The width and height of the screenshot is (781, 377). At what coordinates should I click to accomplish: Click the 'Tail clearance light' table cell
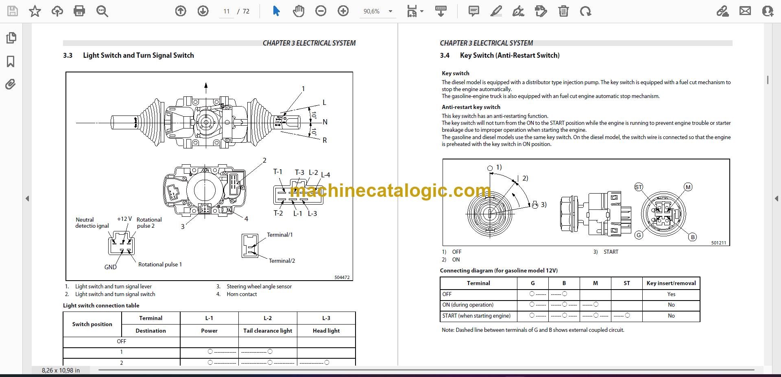tap(268, 331)
